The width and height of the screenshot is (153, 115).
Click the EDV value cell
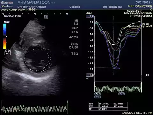(106, 103)
